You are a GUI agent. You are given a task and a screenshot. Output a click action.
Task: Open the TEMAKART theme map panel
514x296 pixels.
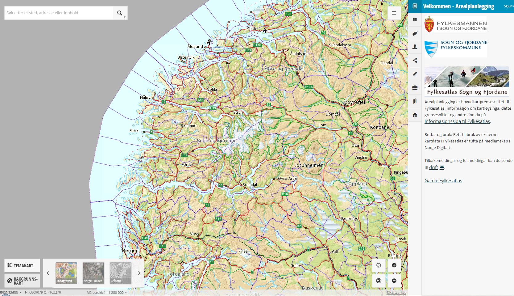tap(22, 265)
